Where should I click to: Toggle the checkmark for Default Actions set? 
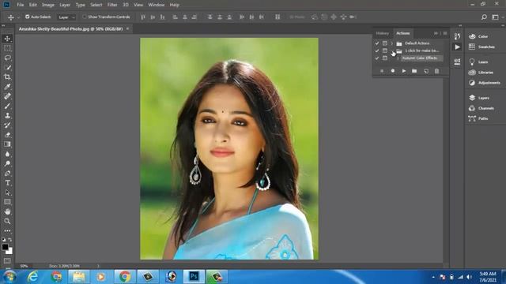point(377,43)
